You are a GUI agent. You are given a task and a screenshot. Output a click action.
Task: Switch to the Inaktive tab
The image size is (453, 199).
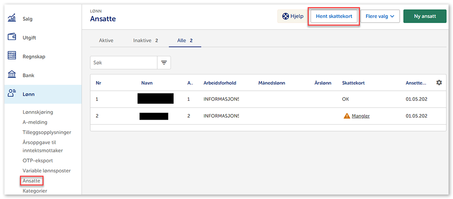click(145, 40)
